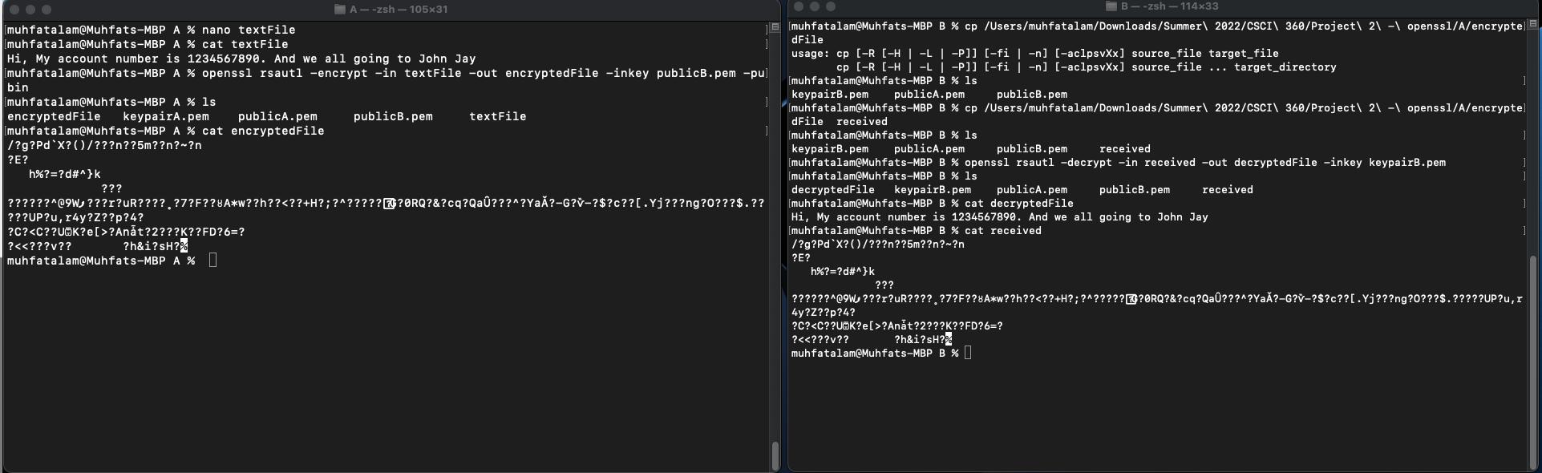
Task: Click the 'cat decryptedFile' command in window B
Action: [1019, 204]
